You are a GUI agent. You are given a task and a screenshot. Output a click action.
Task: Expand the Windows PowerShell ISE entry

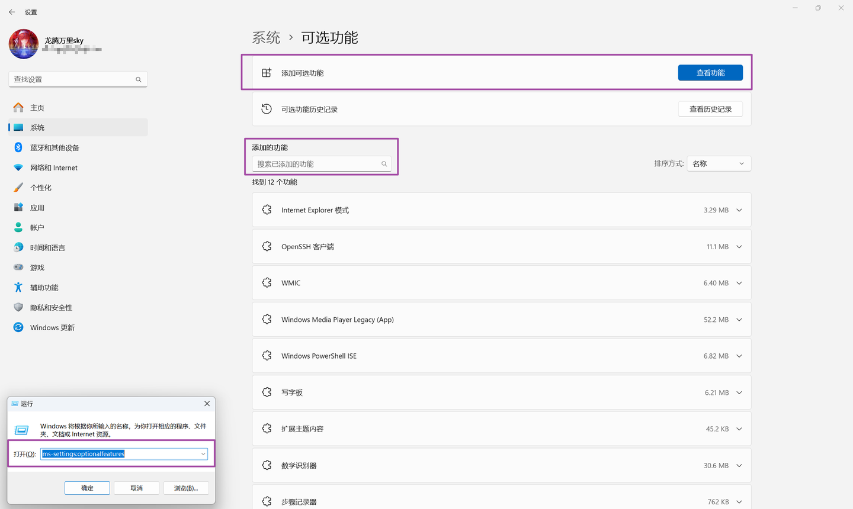click(739, 356)
